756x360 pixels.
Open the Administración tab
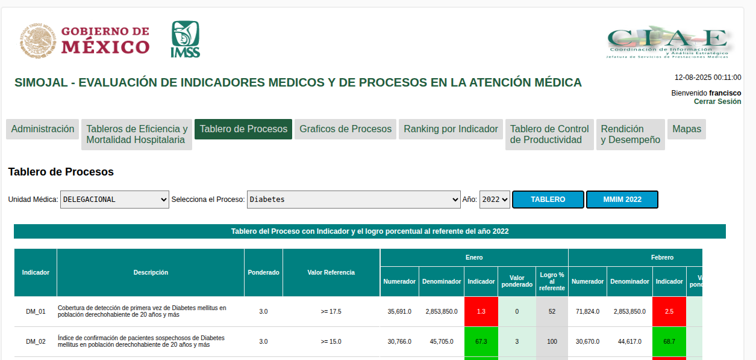43,129
